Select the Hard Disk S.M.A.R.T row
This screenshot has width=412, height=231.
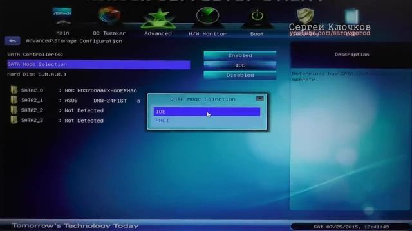[x=98, y=74]
